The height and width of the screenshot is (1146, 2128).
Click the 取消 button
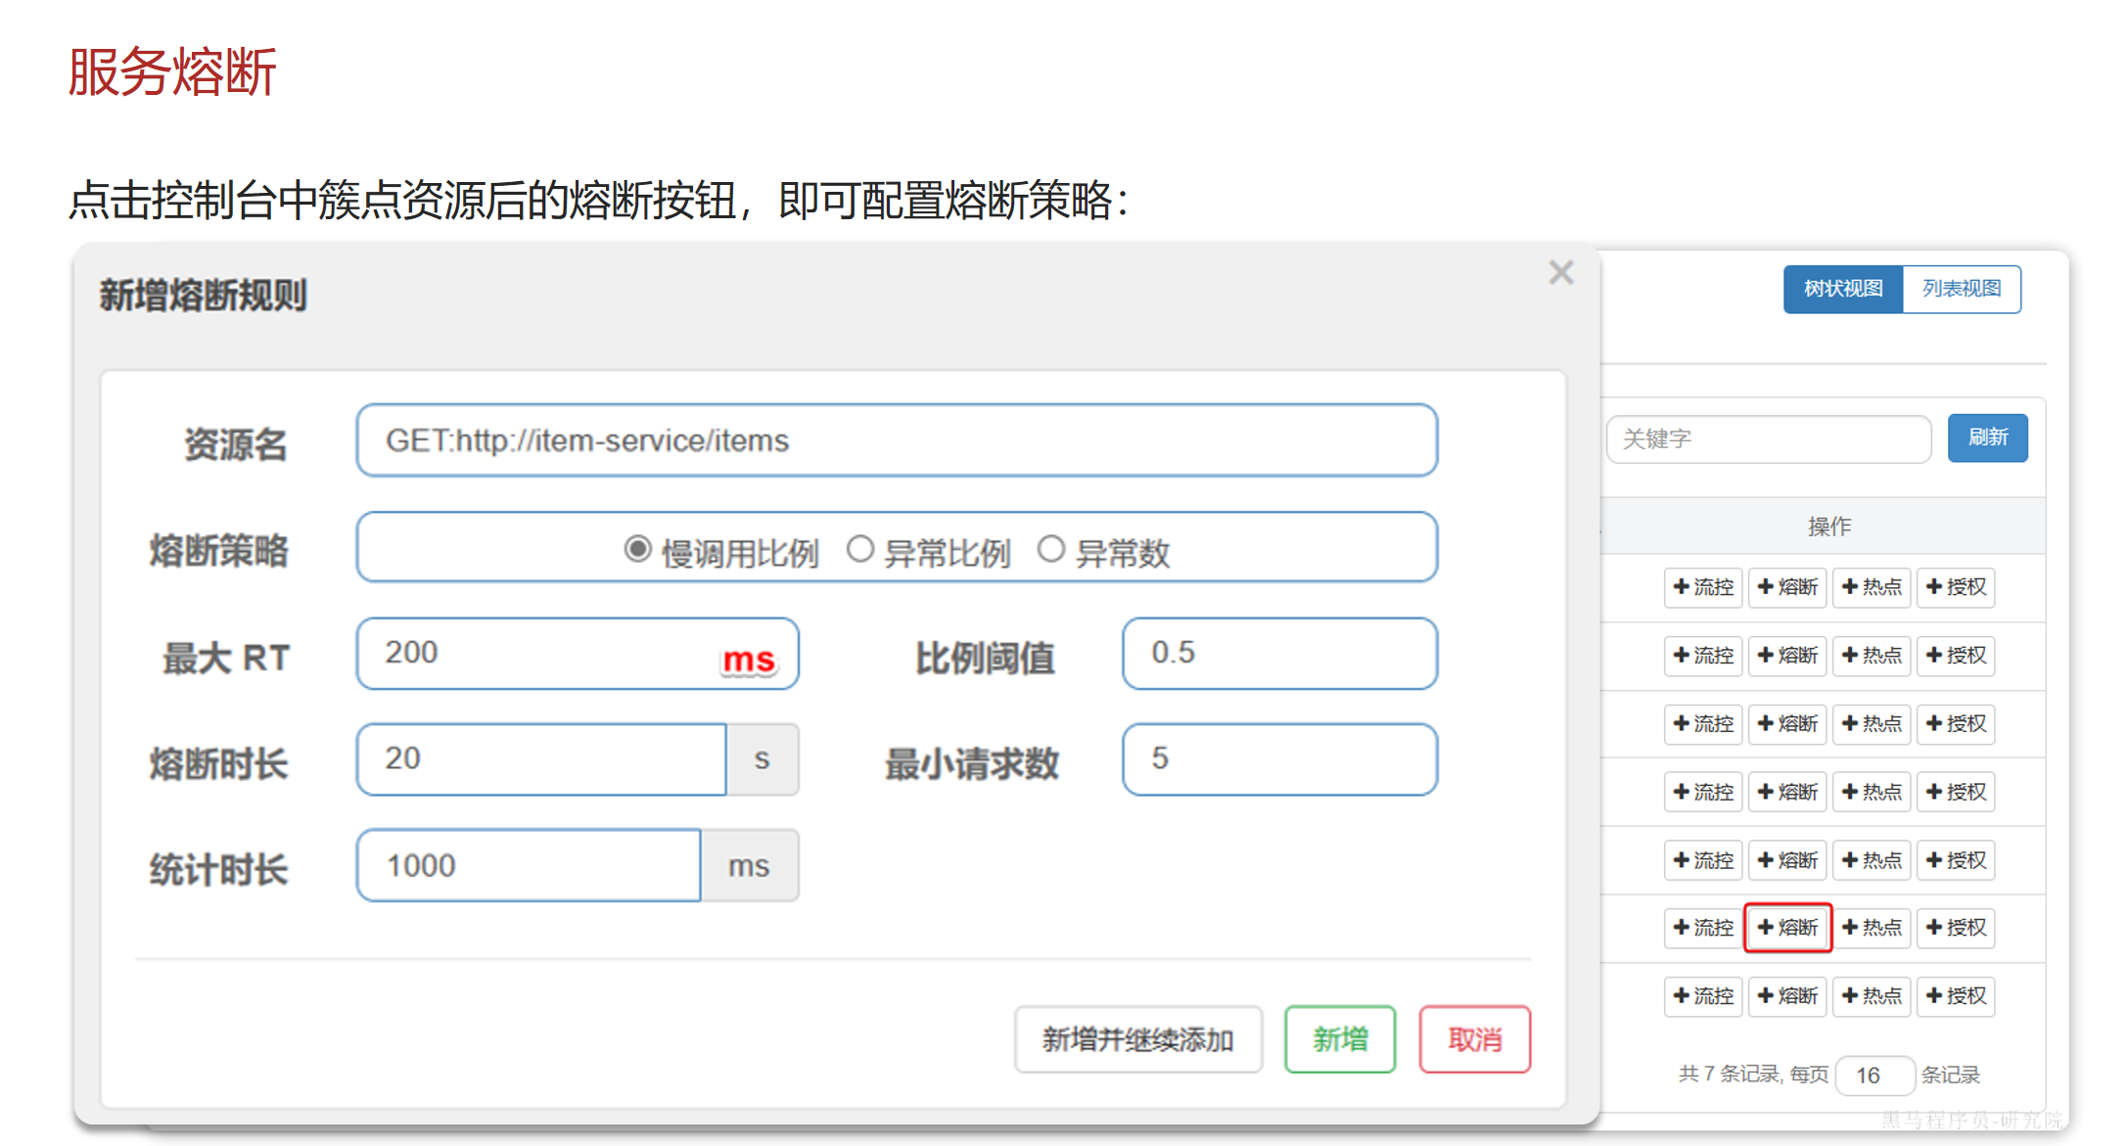1475,1039
